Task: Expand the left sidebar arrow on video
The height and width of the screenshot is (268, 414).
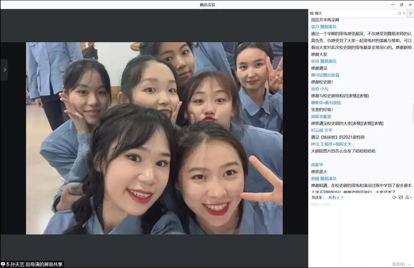Action: tap(4, 70)
